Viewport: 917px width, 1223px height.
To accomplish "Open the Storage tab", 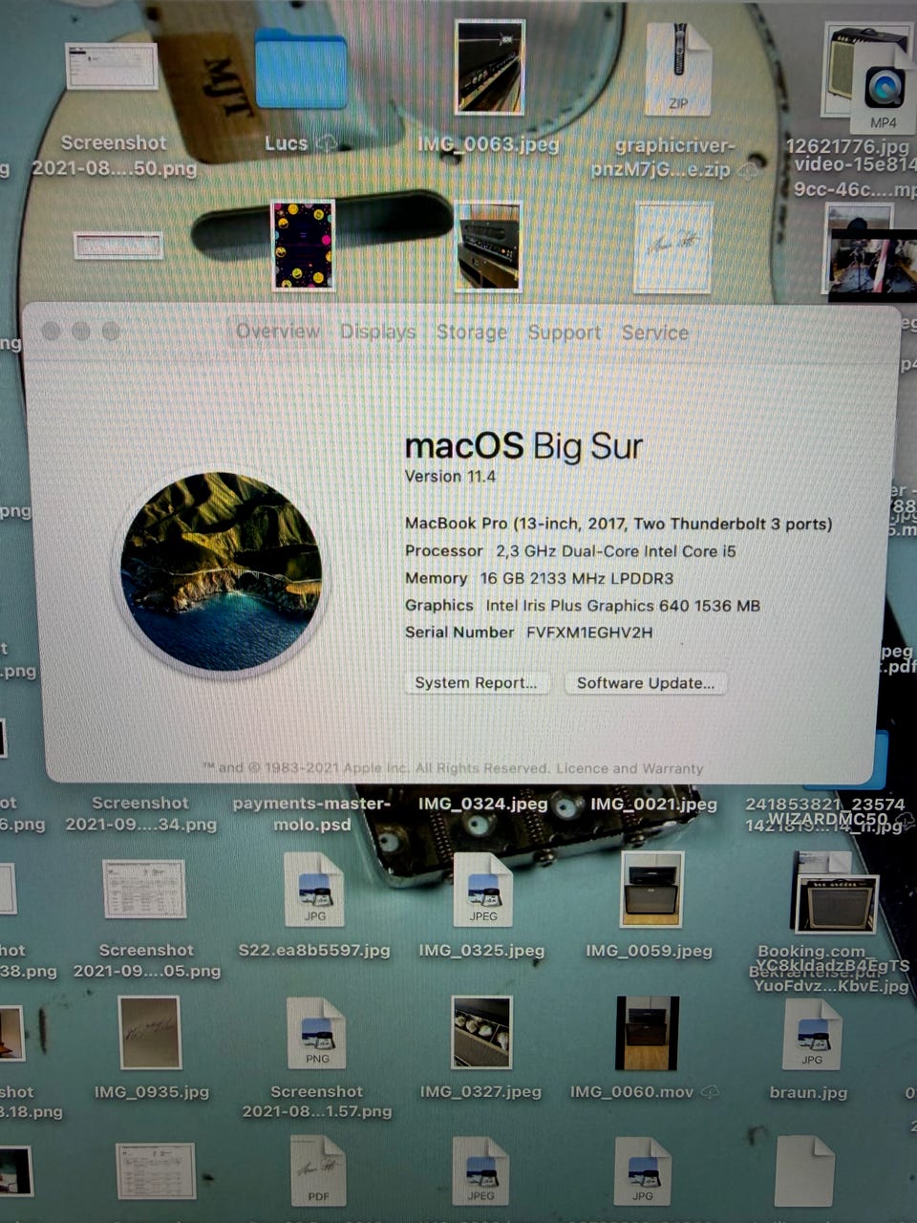I will click(x=472, y=332).
